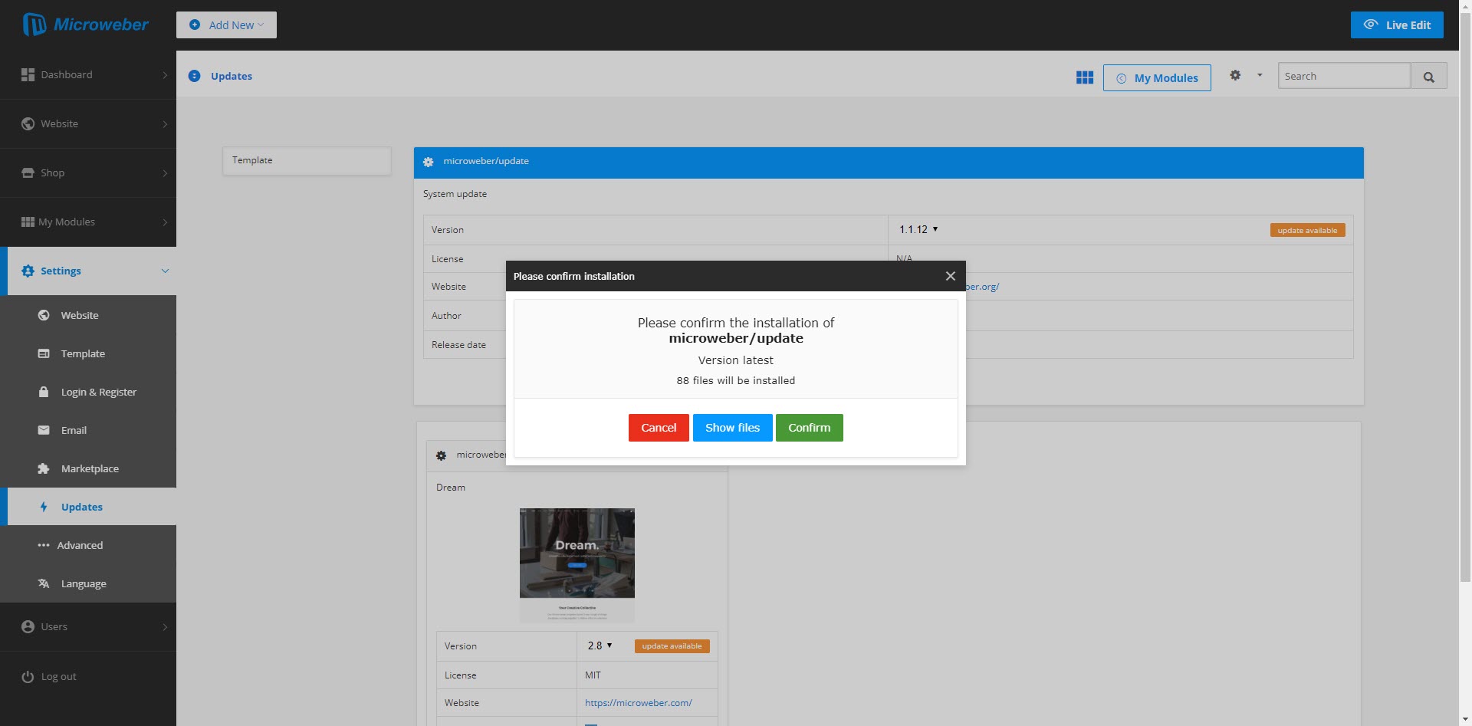The height and width of the screenshot is (726, 1472).
Task: Expand the Dashboard chevron
Action: pos(165,74)
